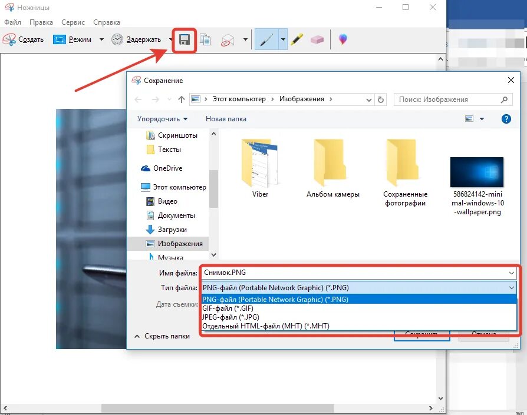Select the Viber folder
Image resolution: width=527 pixels, height=415 pixels.
pos(260,168)
